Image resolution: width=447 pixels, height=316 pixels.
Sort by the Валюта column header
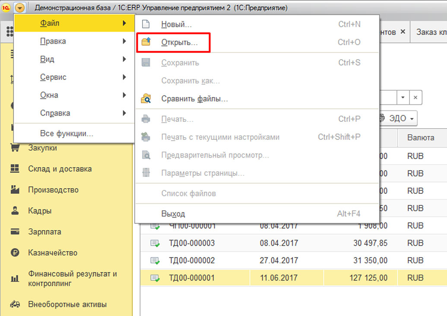pos(420,138)
